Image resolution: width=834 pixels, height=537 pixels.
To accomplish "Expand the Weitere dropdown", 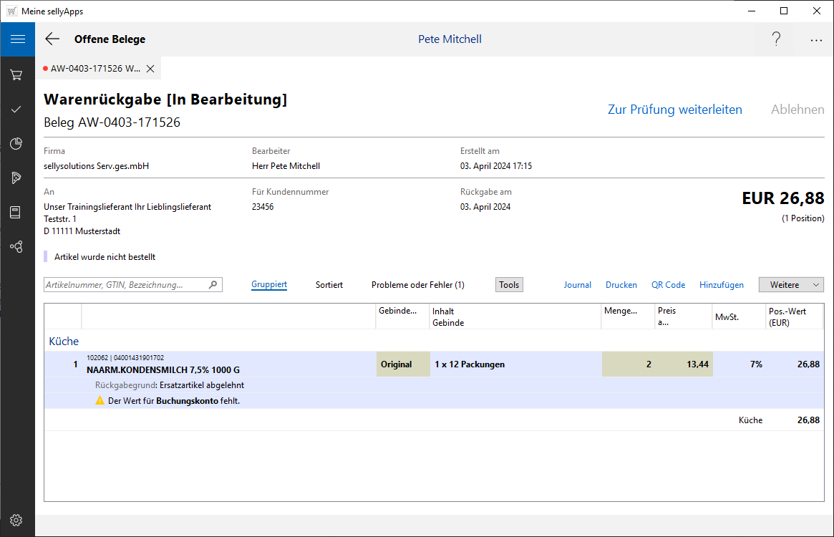I will (791, 285).
